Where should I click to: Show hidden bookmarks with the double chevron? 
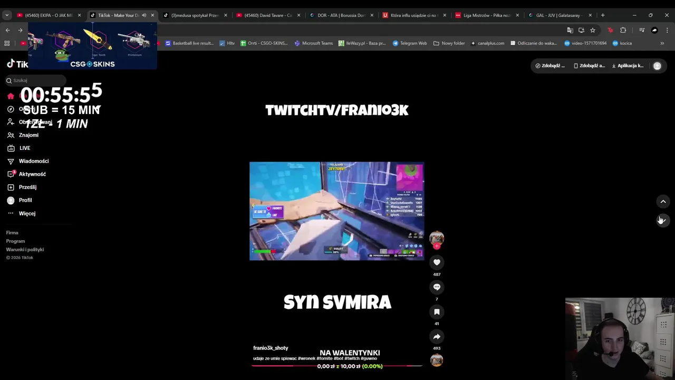tap(662, 43)
